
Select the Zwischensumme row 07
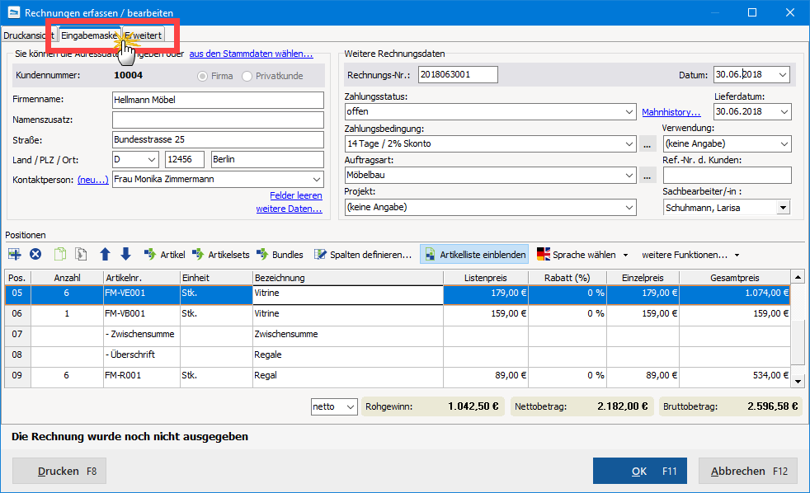[398, 335]
